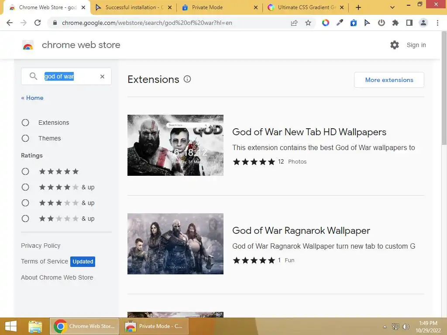Image resolution: width=447 pixels, height=335 pixels.
Task: Open God of War New Tab HD Wallpapers title
Action: click(309, 132)
